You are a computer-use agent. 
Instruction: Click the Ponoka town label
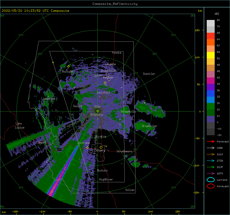point(117,53)
